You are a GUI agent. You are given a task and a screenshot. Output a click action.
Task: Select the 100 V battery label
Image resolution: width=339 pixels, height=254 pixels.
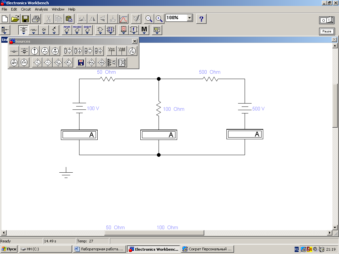pyautogui.click(x=93, y=108)
